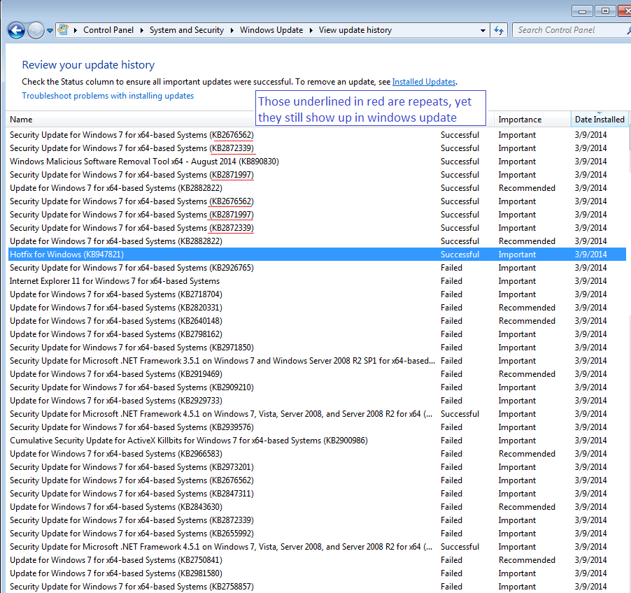
Task: Expand arrow after Control Panel breadcrumb
Action: pos(141,30)
